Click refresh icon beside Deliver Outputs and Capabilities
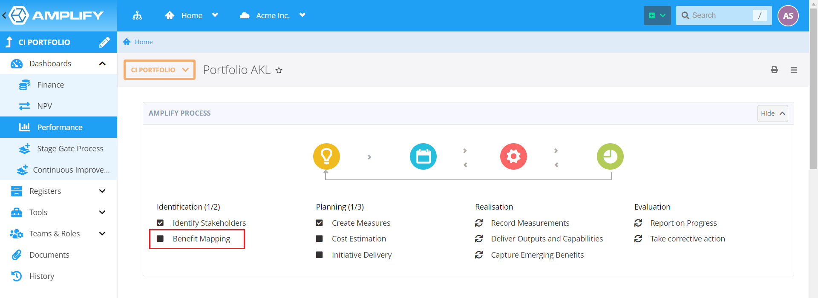The image size is (818, 298). point(479,239)
